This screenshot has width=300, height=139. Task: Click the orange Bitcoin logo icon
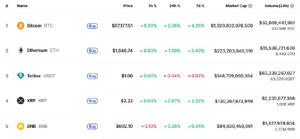tap(21, 25)
